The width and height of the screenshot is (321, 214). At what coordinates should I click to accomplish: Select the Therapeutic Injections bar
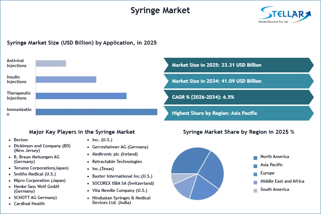click(x=81, y=96)
